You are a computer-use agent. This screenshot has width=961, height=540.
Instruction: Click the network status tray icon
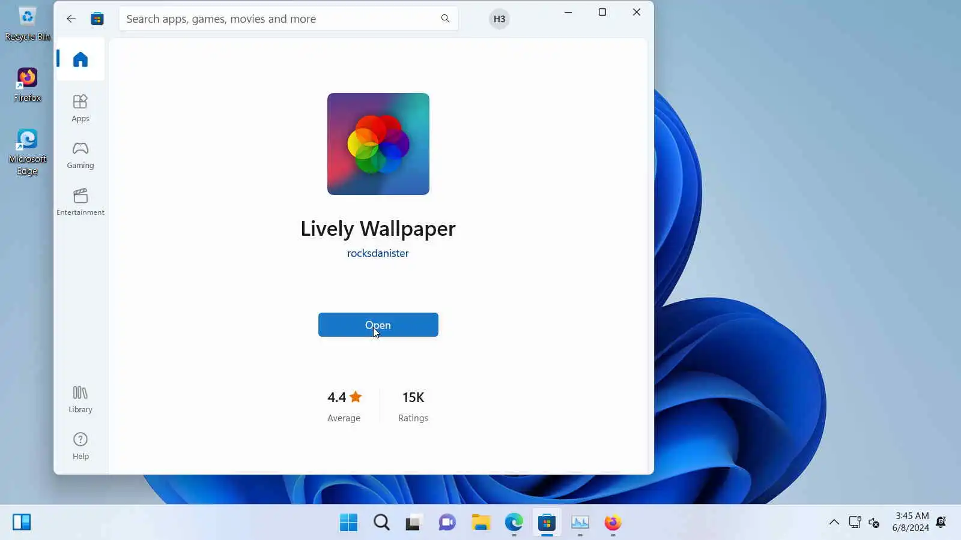(855, 522)
